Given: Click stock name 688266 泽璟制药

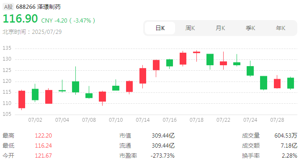Looking at the screenshot, I should 38,7.
